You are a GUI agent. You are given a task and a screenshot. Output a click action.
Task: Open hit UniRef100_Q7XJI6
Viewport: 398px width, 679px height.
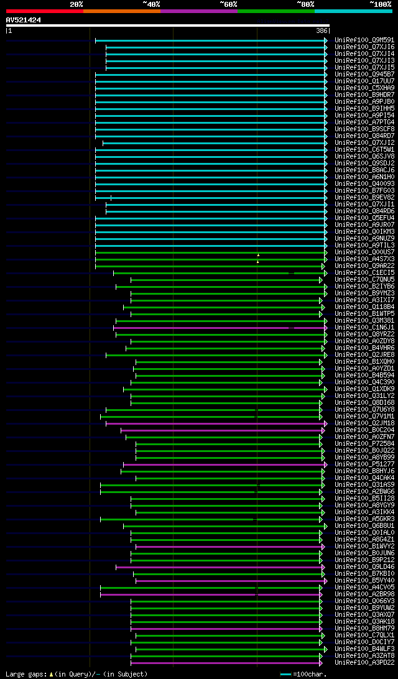(364, 47)
